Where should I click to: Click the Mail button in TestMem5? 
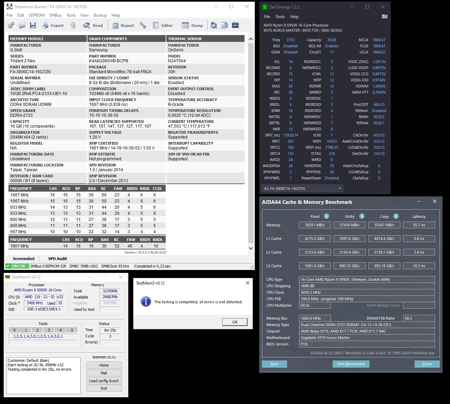tap(104, 373)
